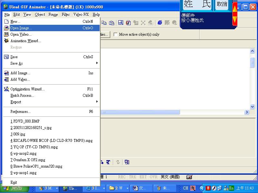258x193 pixels.
Task: Expand the Export submenu
Action: pos(96,102)
